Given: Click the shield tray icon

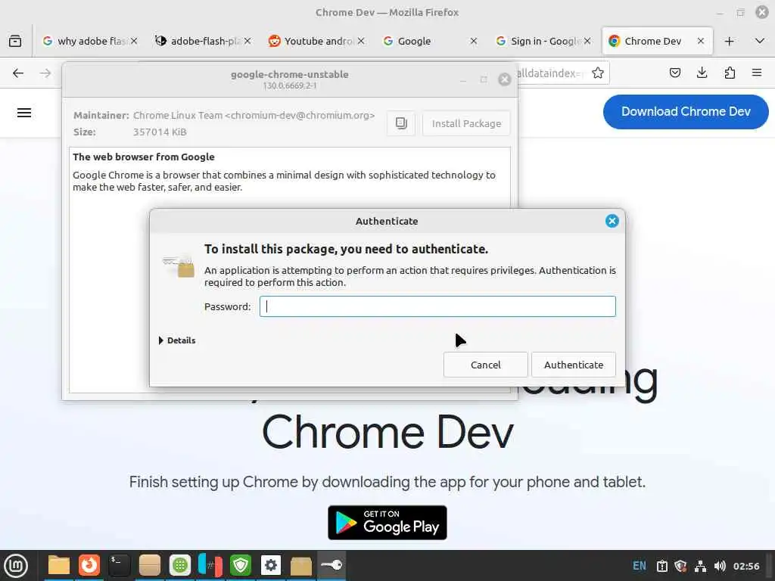Looking at the screenshot, I should (x=680, y=566).
